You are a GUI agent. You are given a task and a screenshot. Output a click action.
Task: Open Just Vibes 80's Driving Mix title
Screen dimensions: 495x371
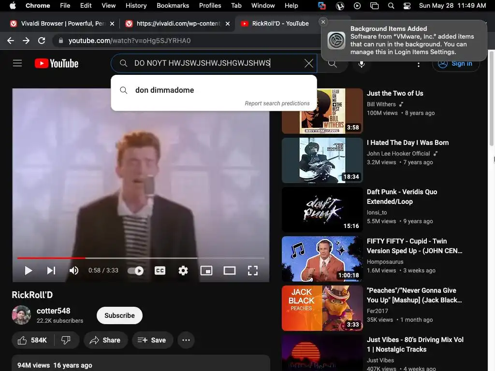[x=415, y=344]
